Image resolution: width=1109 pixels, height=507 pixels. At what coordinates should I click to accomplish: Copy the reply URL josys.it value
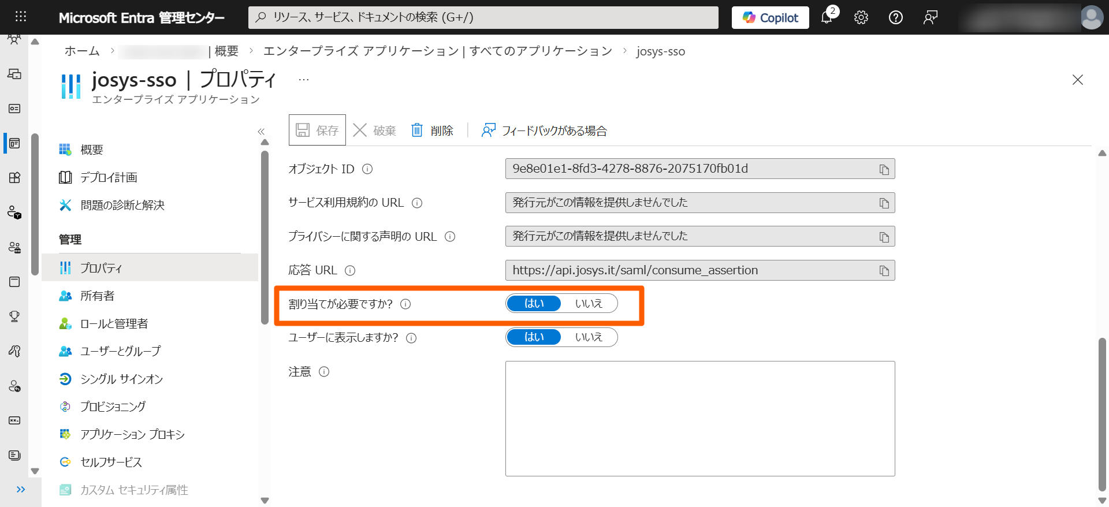click(884, 271)
